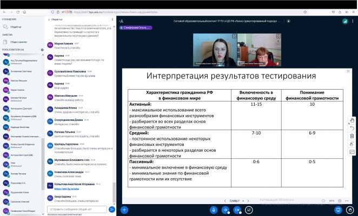Click the user list scrollbar thumb

(43, 164)
